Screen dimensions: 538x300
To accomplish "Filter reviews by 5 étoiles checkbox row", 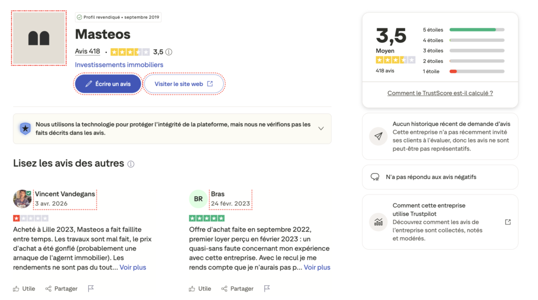I will [x=463, y=30].
